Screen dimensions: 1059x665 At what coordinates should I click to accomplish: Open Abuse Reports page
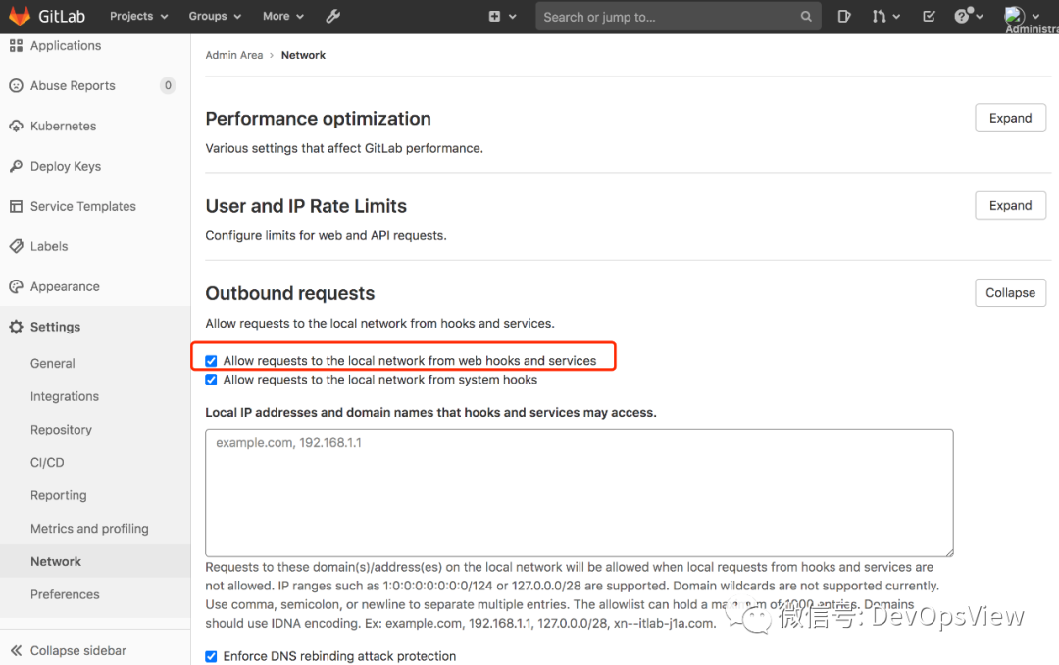[x=73, y=86]
